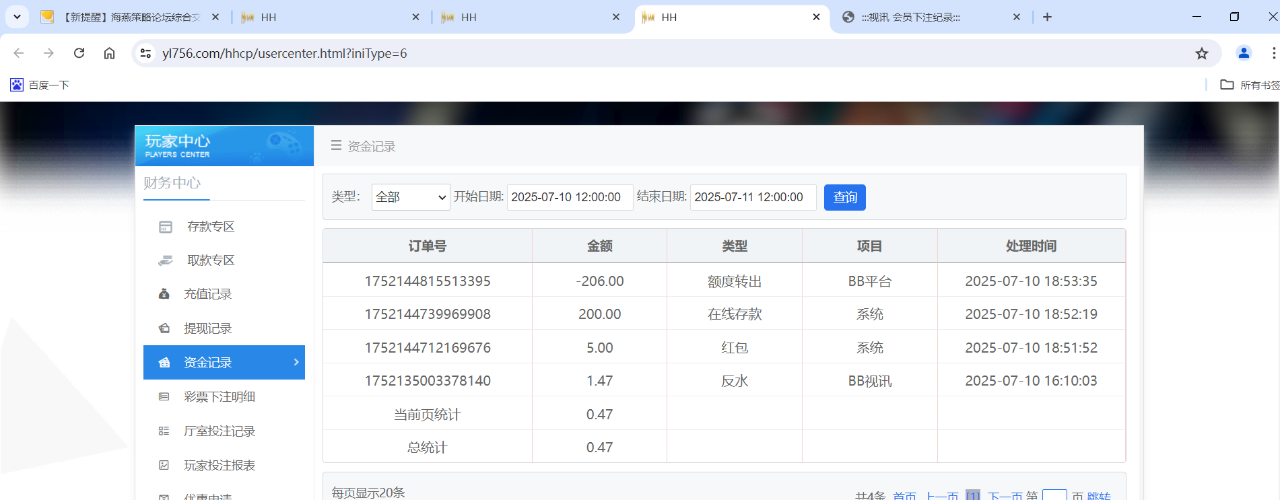Reload the page using the refresh icon
The width and height of the screenshot is (1280, 500).
tap(79, 53)
